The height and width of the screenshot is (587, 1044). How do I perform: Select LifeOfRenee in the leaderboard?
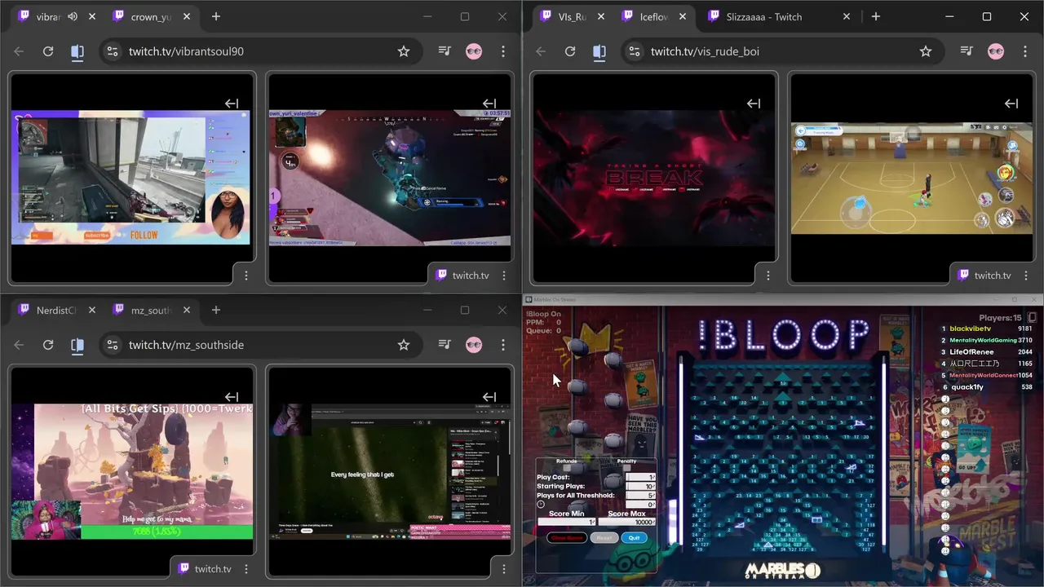(x=971, y=351)
